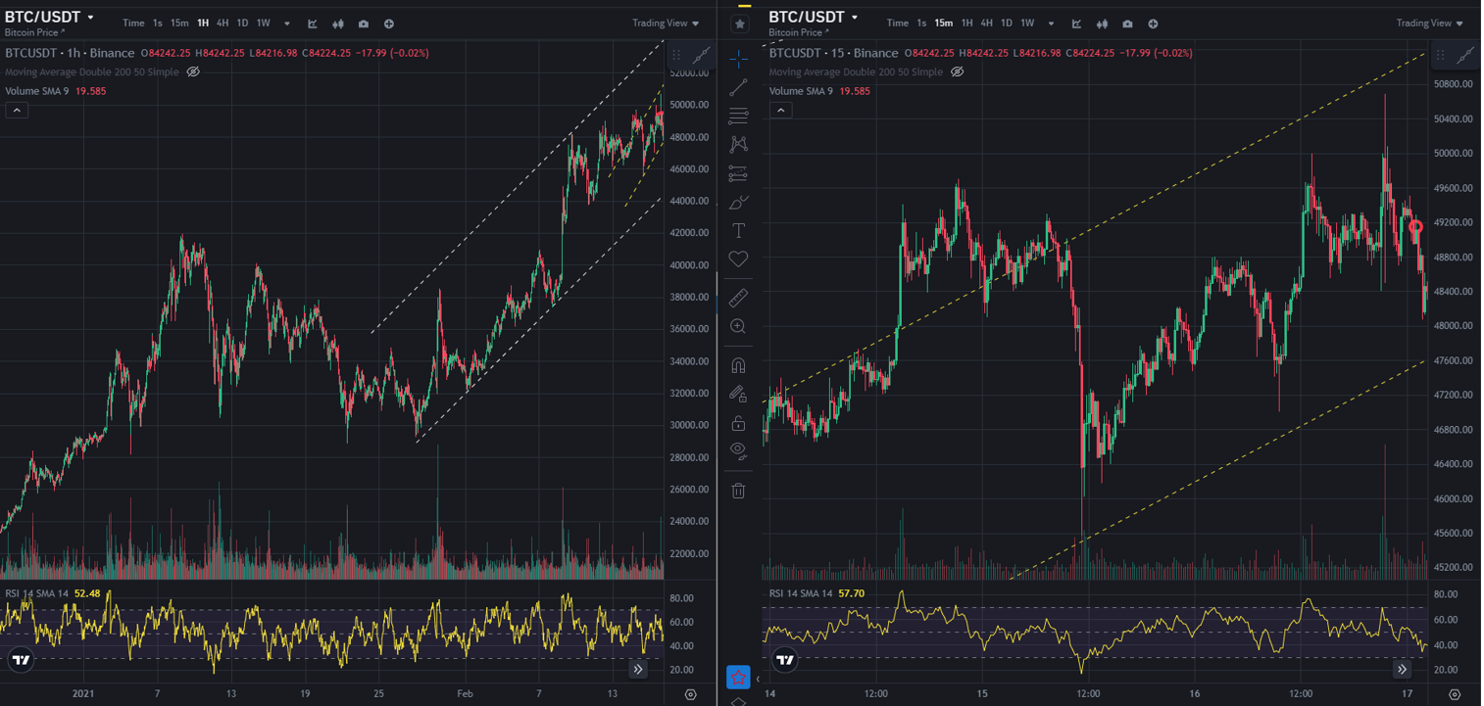Select 1s interval on left chart

click(x=158, y=24)
